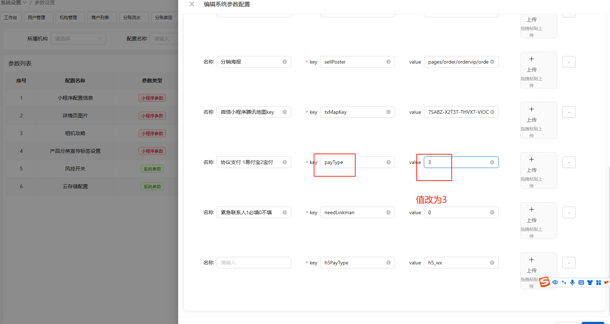Upload image for h5PayType row
Image resolution: width=610 pixels, height=324 pixels.
(x=539, y=271)
